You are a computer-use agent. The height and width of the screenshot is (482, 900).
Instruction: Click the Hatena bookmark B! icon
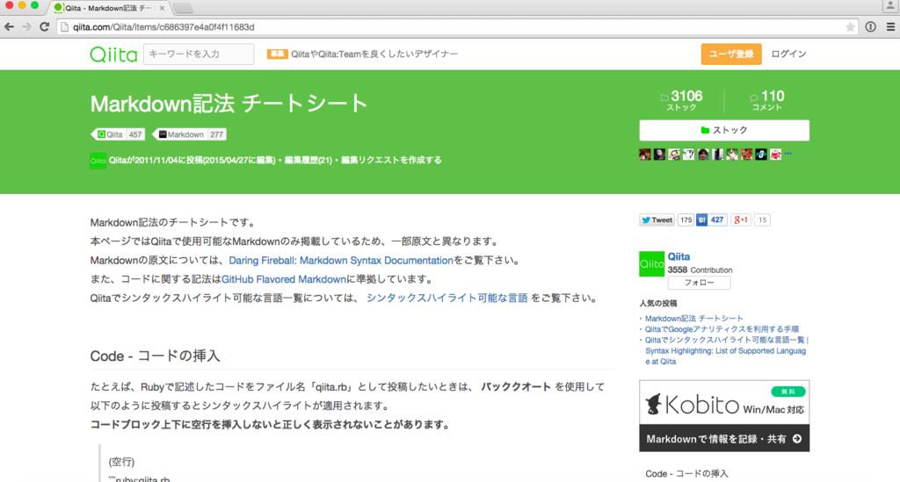coord(701,220)
